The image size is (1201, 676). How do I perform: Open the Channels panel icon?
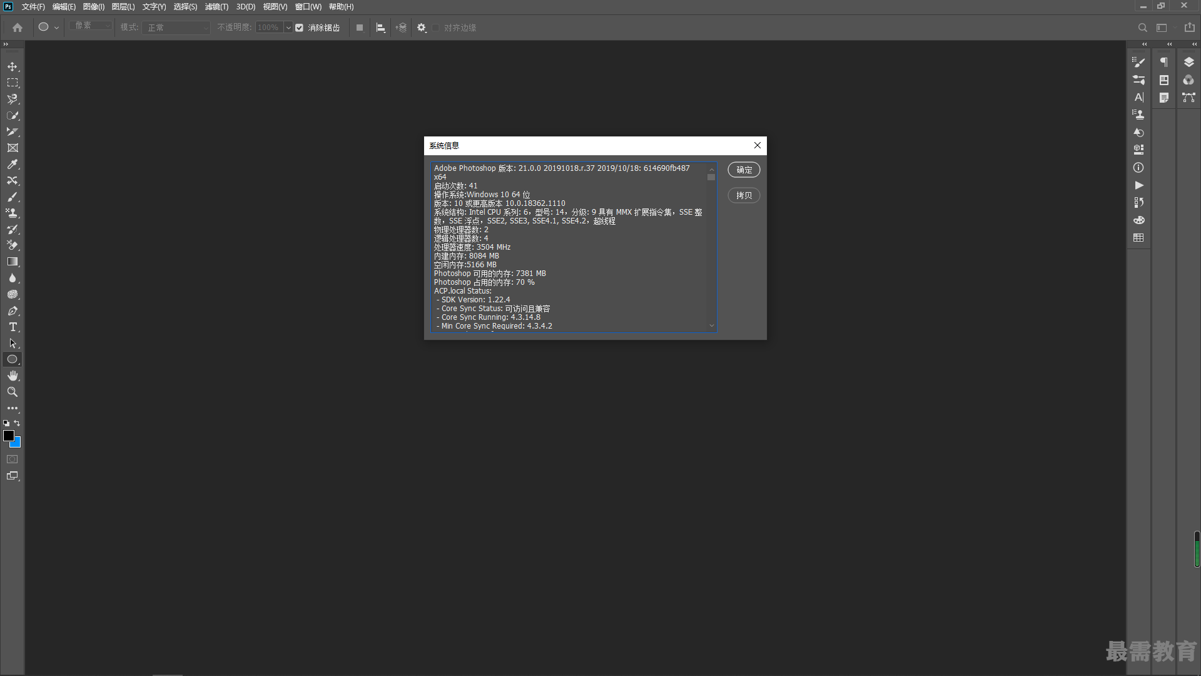1188,79
